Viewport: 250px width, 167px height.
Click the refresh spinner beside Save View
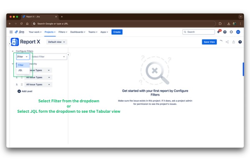(x=221, y=41)
